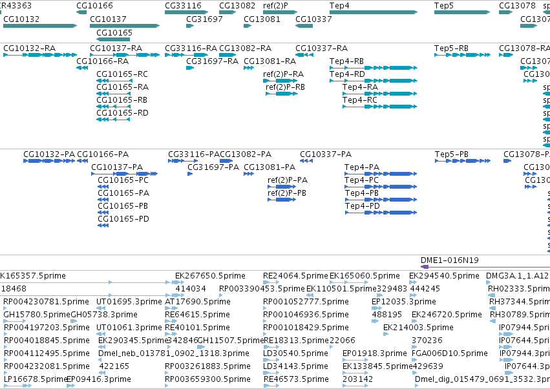Select the CG10165-RA transcript
Image resolution: width=550 pixels, height=389 pixels.
coord(113,94)
